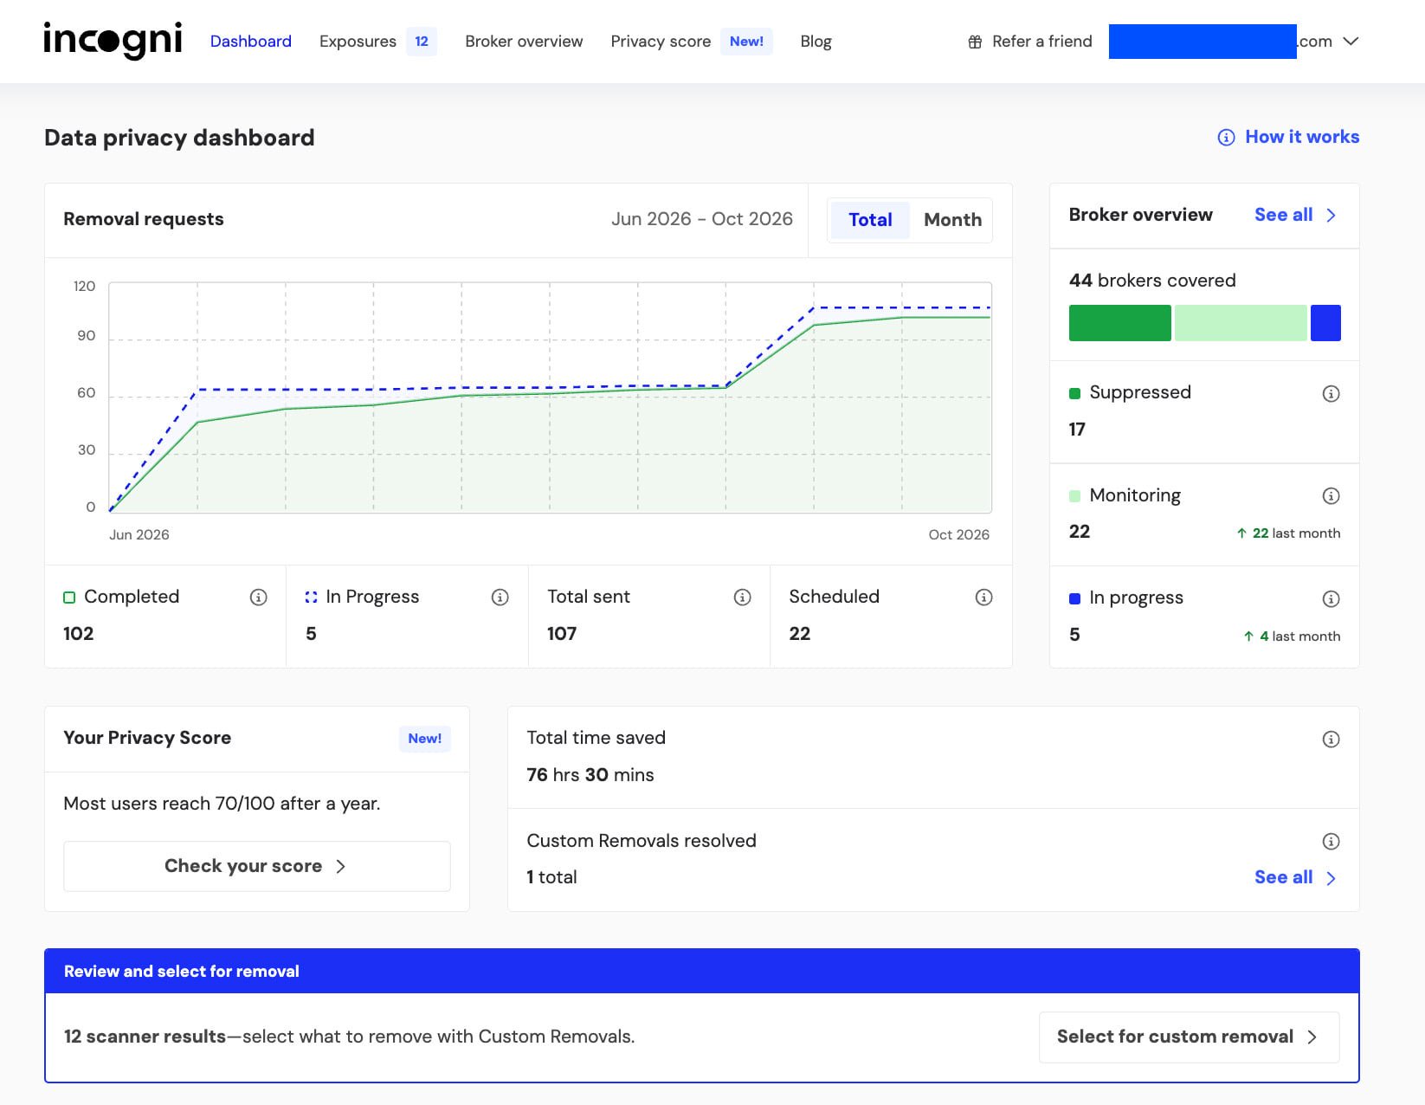Click the Jun 2026 – Oct 2026 date range
The height and width of the screenshot is (1105, 1425).
702,219
